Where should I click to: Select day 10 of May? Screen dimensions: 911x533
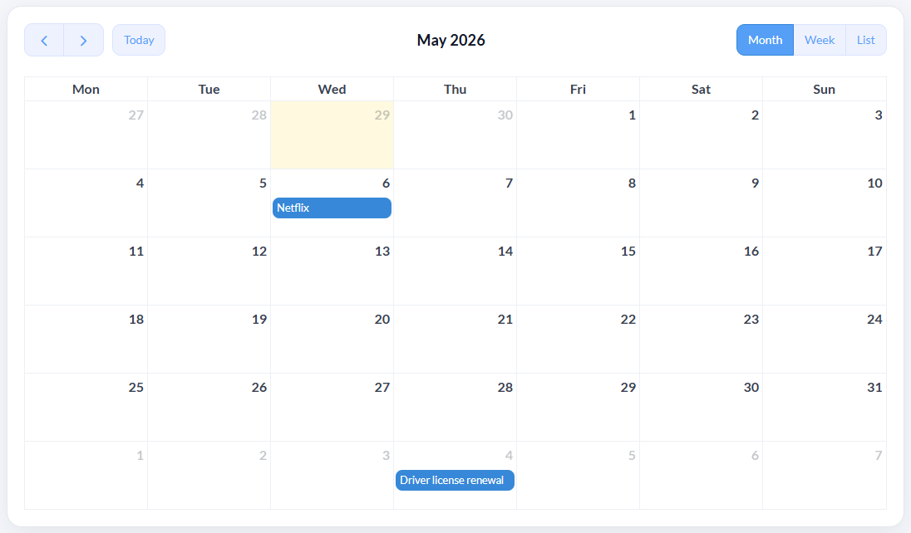[x=825, y=203]
